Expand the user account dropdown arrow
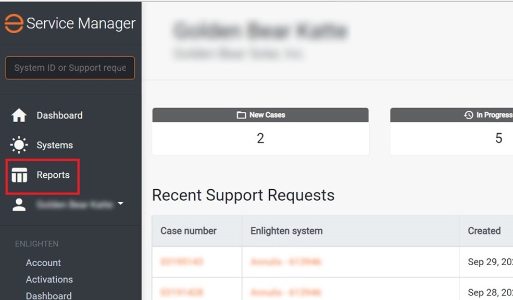Image resolution: width=513 pixels, height=300 pixels. pos(120,204)
